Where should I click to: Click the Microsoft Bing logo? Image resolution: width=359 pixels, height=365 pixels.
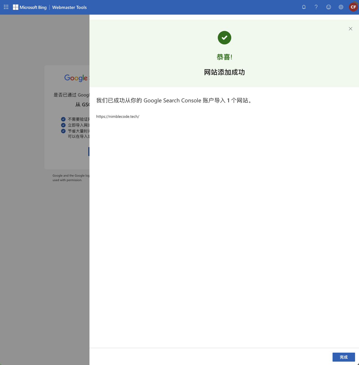point(30,7)
